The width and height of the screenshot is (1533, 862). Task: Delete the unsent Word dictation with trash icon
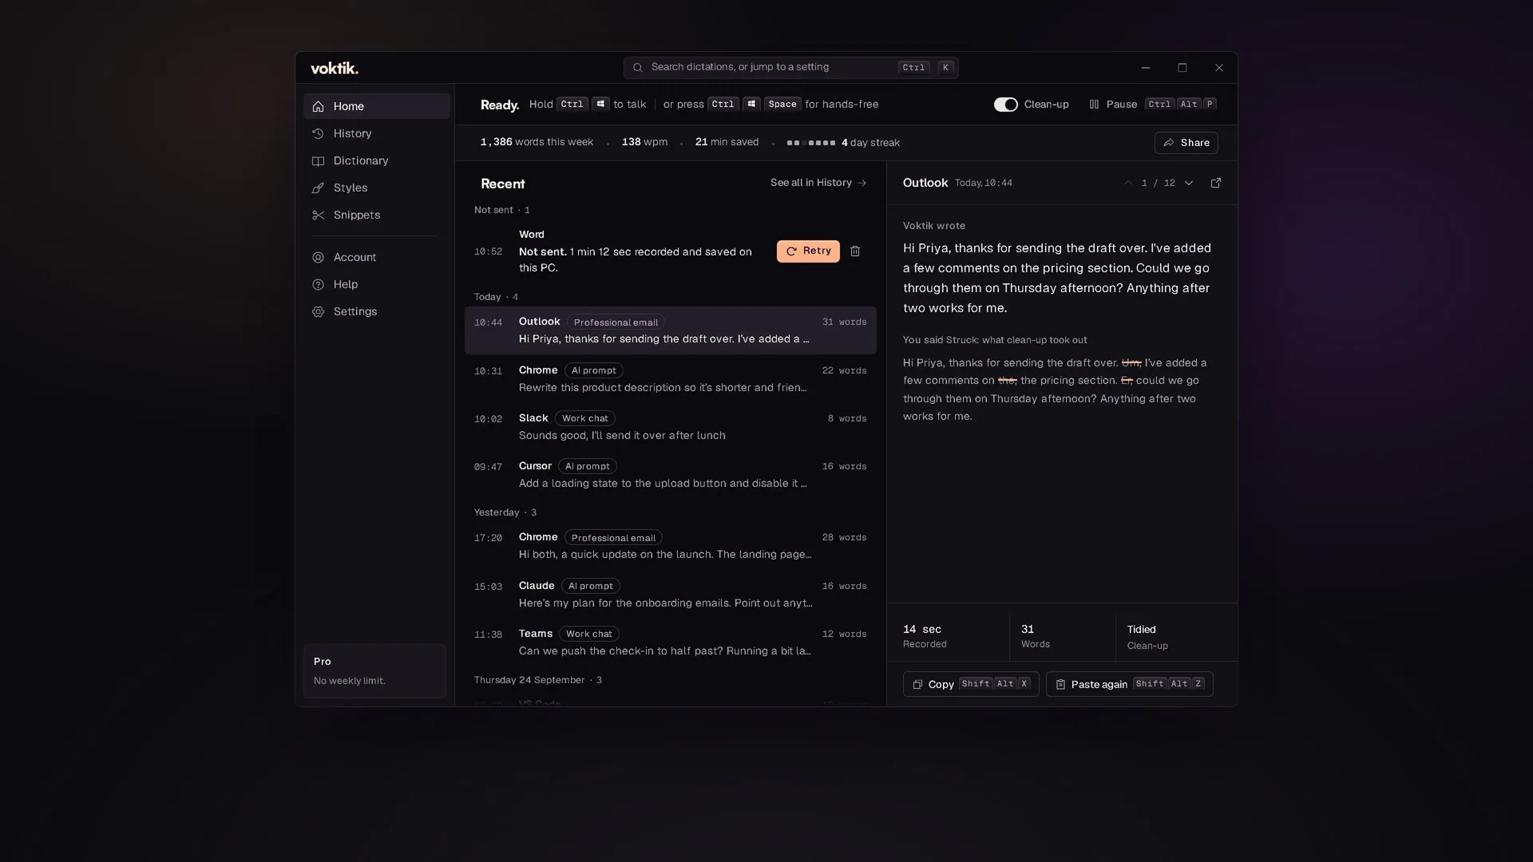click(x=855, y=251)
